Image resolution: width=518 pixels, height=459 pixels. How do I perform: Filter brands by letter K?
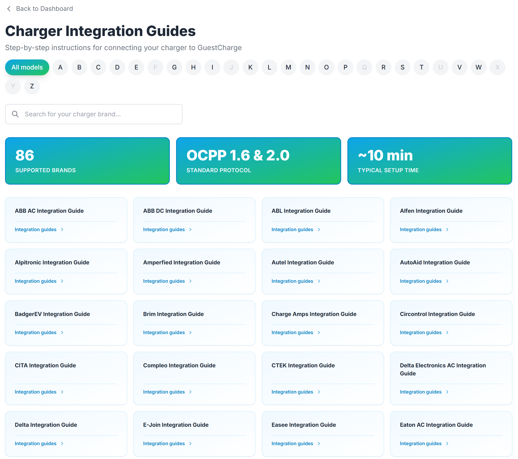pyautogui.click(x=250, y=67)
